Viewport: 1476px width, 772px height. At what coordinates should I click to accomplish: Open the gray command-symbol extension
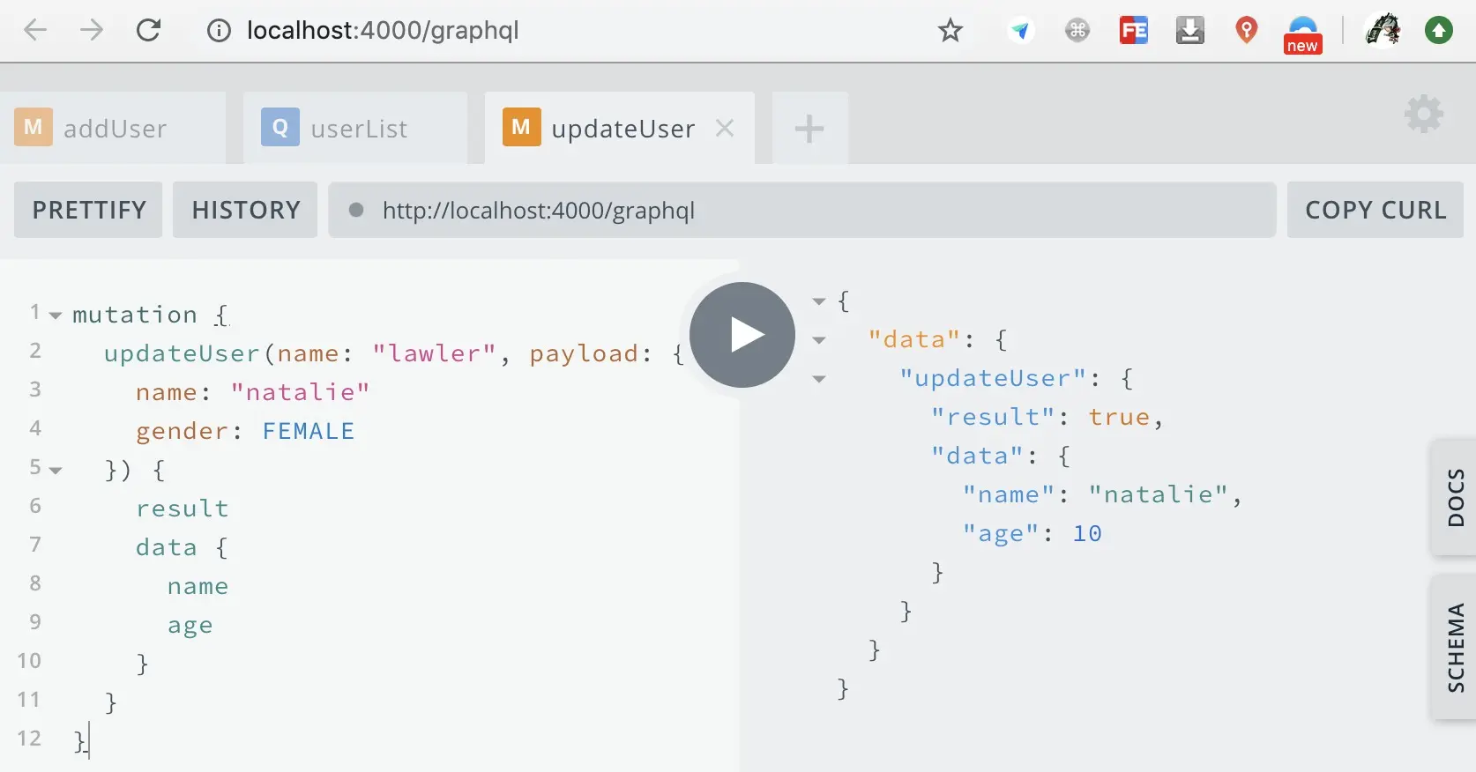click(x=1077, y=31)
